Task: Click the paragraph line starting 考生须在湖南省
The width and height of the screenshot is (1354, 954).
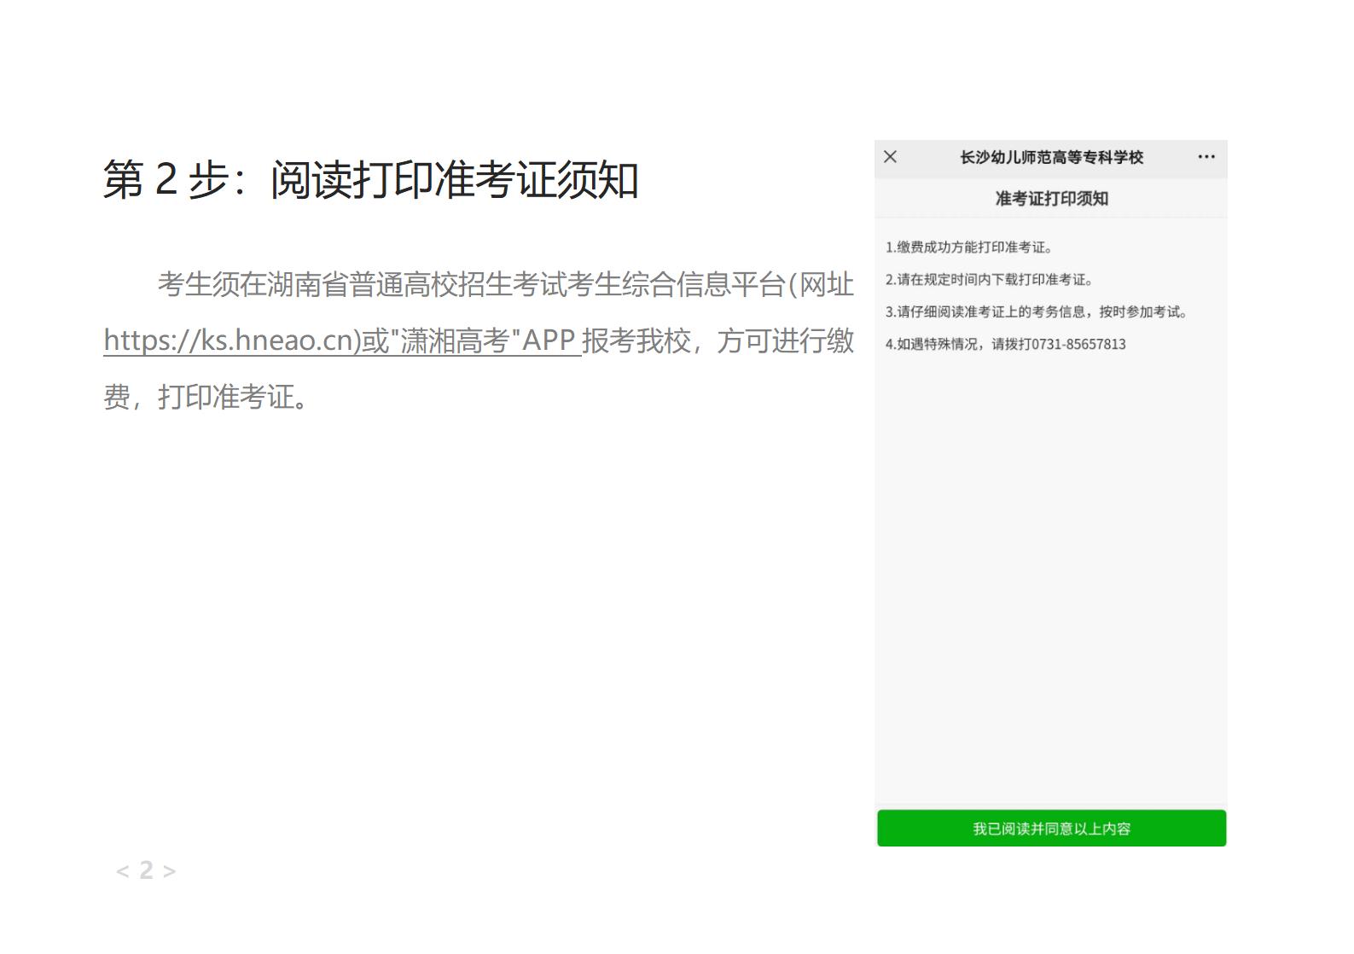Action: click(505, 284)
